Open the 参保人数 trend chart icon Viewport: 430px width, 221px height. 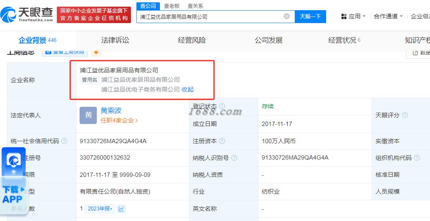click(122, 209)
